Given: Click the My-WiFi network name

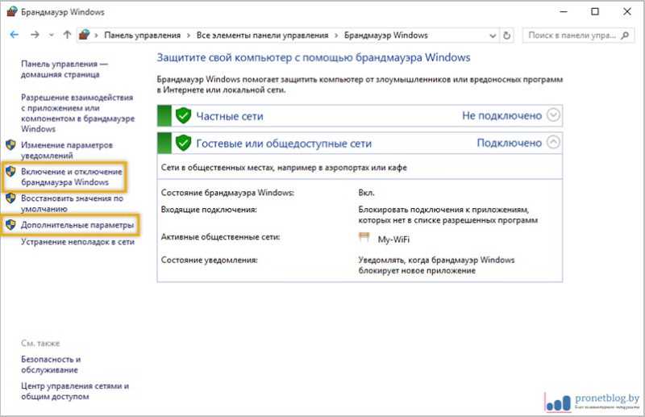Looking at the screenshot, I should click(393, 240).
